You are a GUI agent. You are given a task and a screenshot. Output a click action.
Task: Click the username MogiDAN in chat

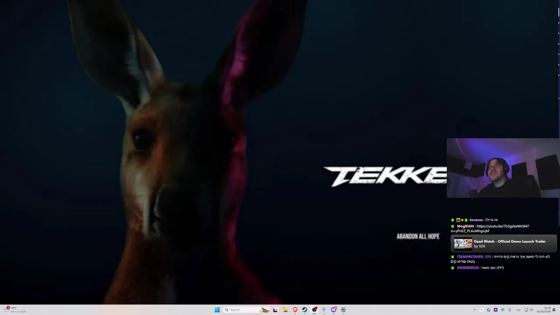point(465,226)
